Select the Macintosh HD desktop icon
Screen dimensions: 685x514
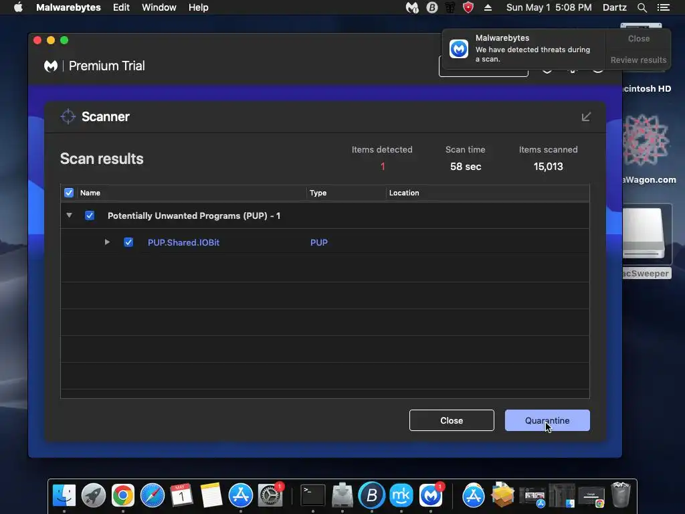coord(647,89)
